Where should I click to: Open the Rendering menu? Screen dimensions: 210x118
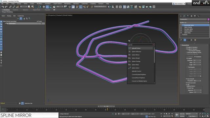coord(67,4)
